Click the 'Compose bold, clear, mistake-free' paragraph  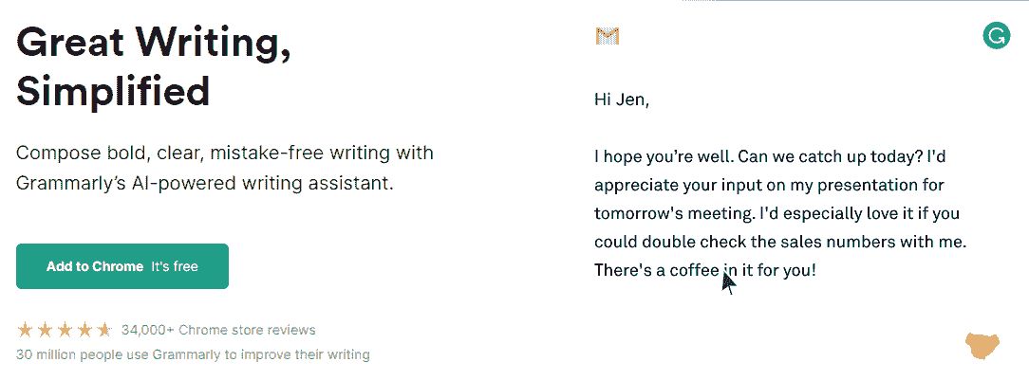(224, 168)
